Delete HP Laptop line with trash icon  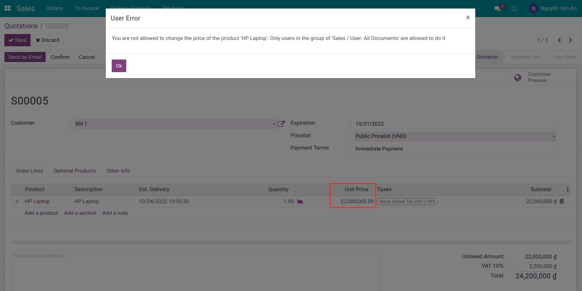click(x=562, y=201)
